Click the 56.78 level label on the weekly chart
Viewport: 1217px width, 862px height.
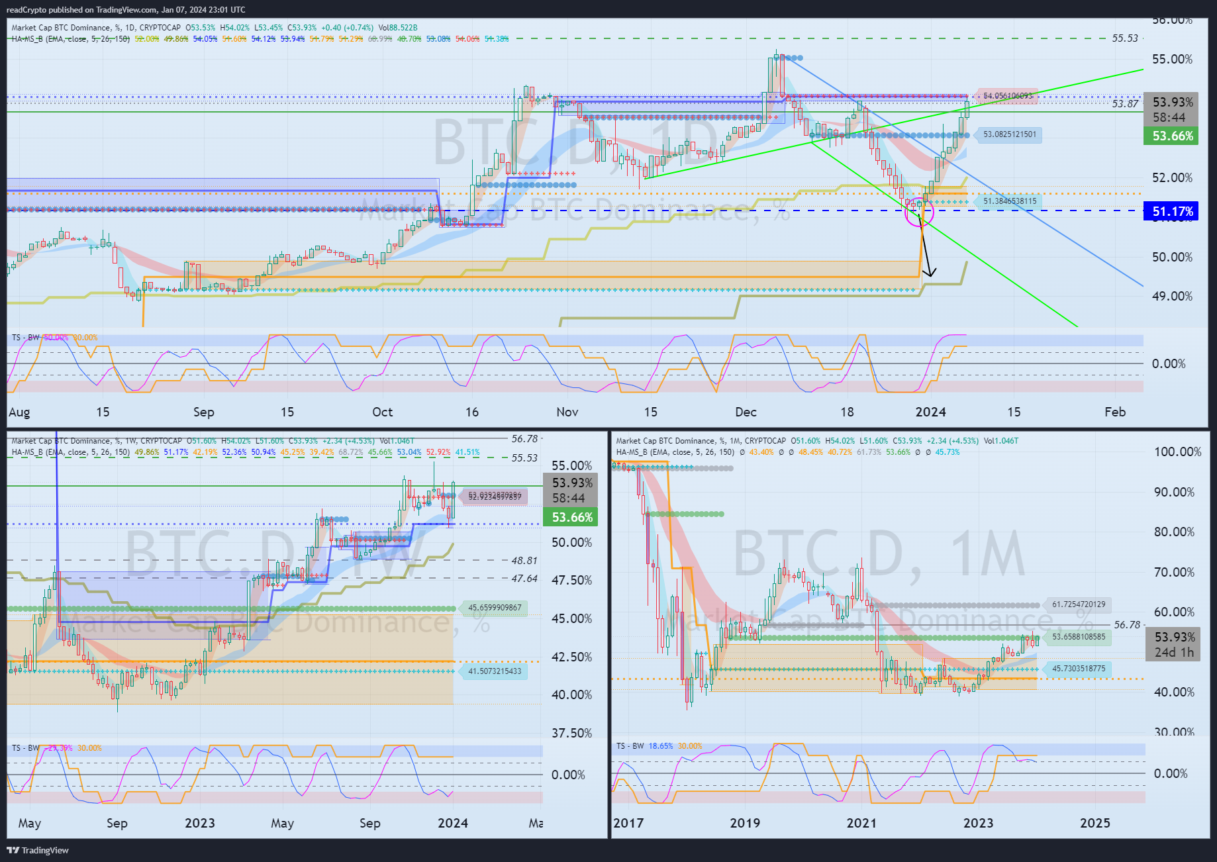[524, 439]
